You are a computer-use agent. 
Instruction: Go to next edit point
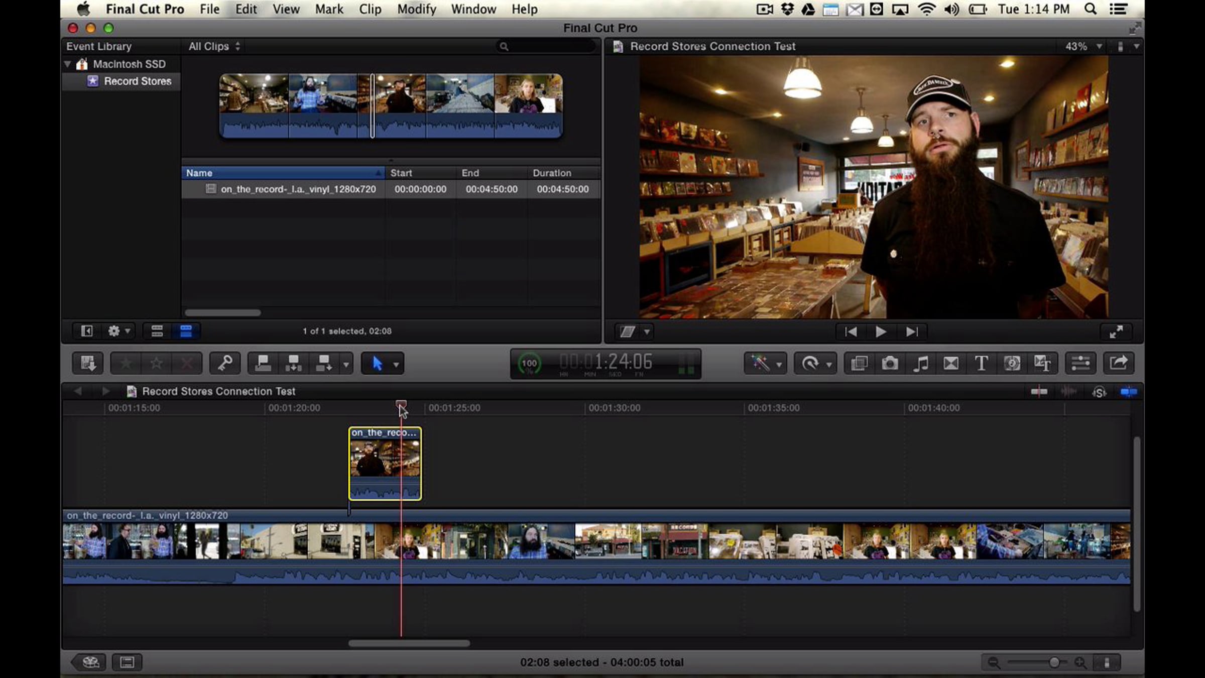click(911, 331)
